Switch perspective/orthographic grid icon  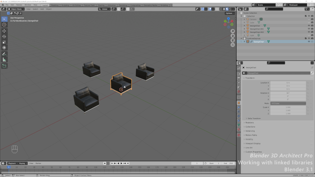[x=233, y=45]
